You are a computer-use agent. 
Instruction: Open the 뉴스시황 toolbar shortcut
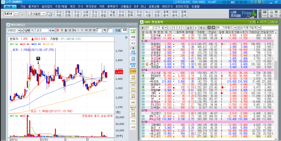148,14
